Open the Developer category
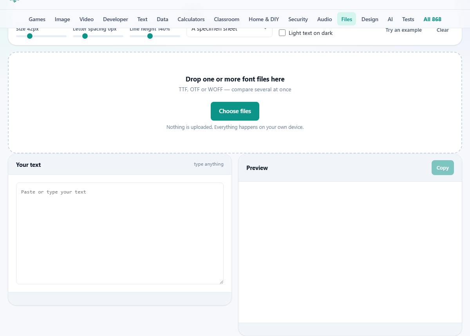 (x=116, y=19)
